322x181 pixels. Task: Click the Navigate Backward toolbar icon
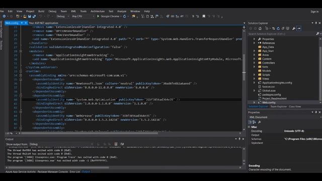click(x=4, y=16)
